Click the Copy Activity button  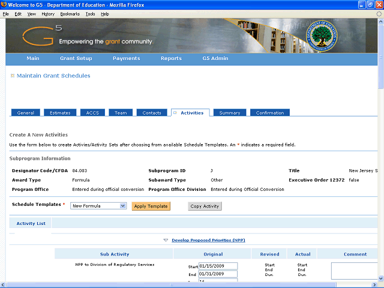(205, 206)
